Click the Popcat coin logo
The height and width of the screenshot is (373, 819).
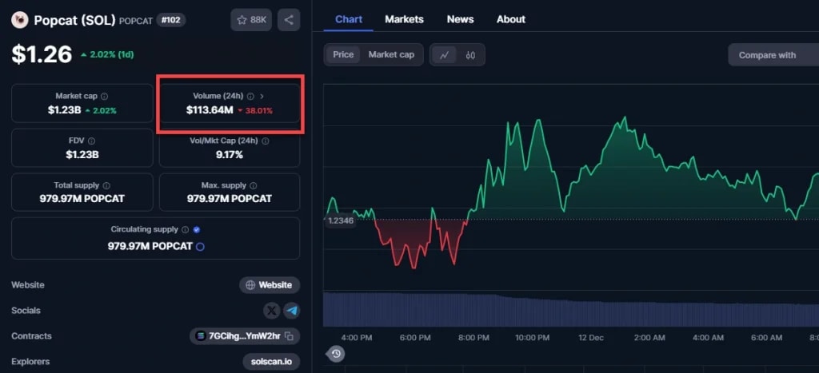tap(20, 20)
